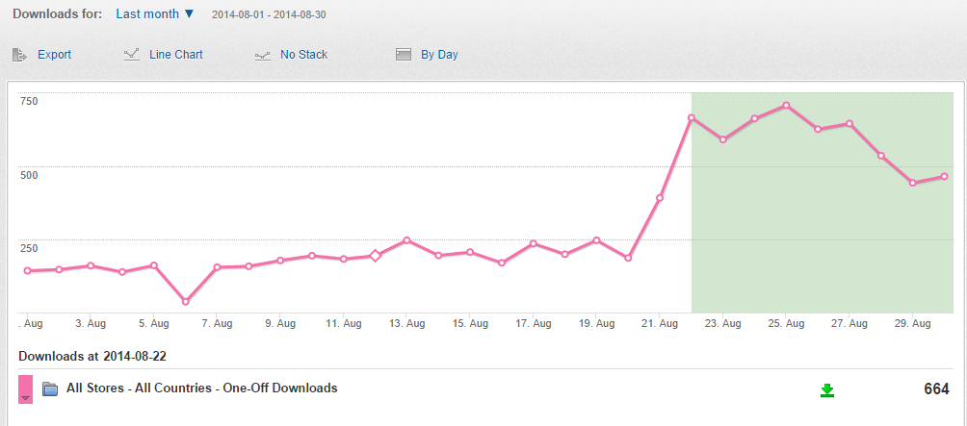Click the 5. Aug axis label
This screenshot has height=426, width=967.
(154, 322)
